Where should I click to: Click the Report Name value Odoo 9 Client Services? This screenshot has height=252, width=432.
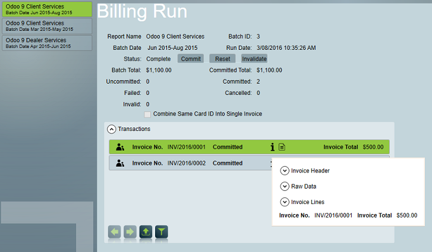[175, 37]
